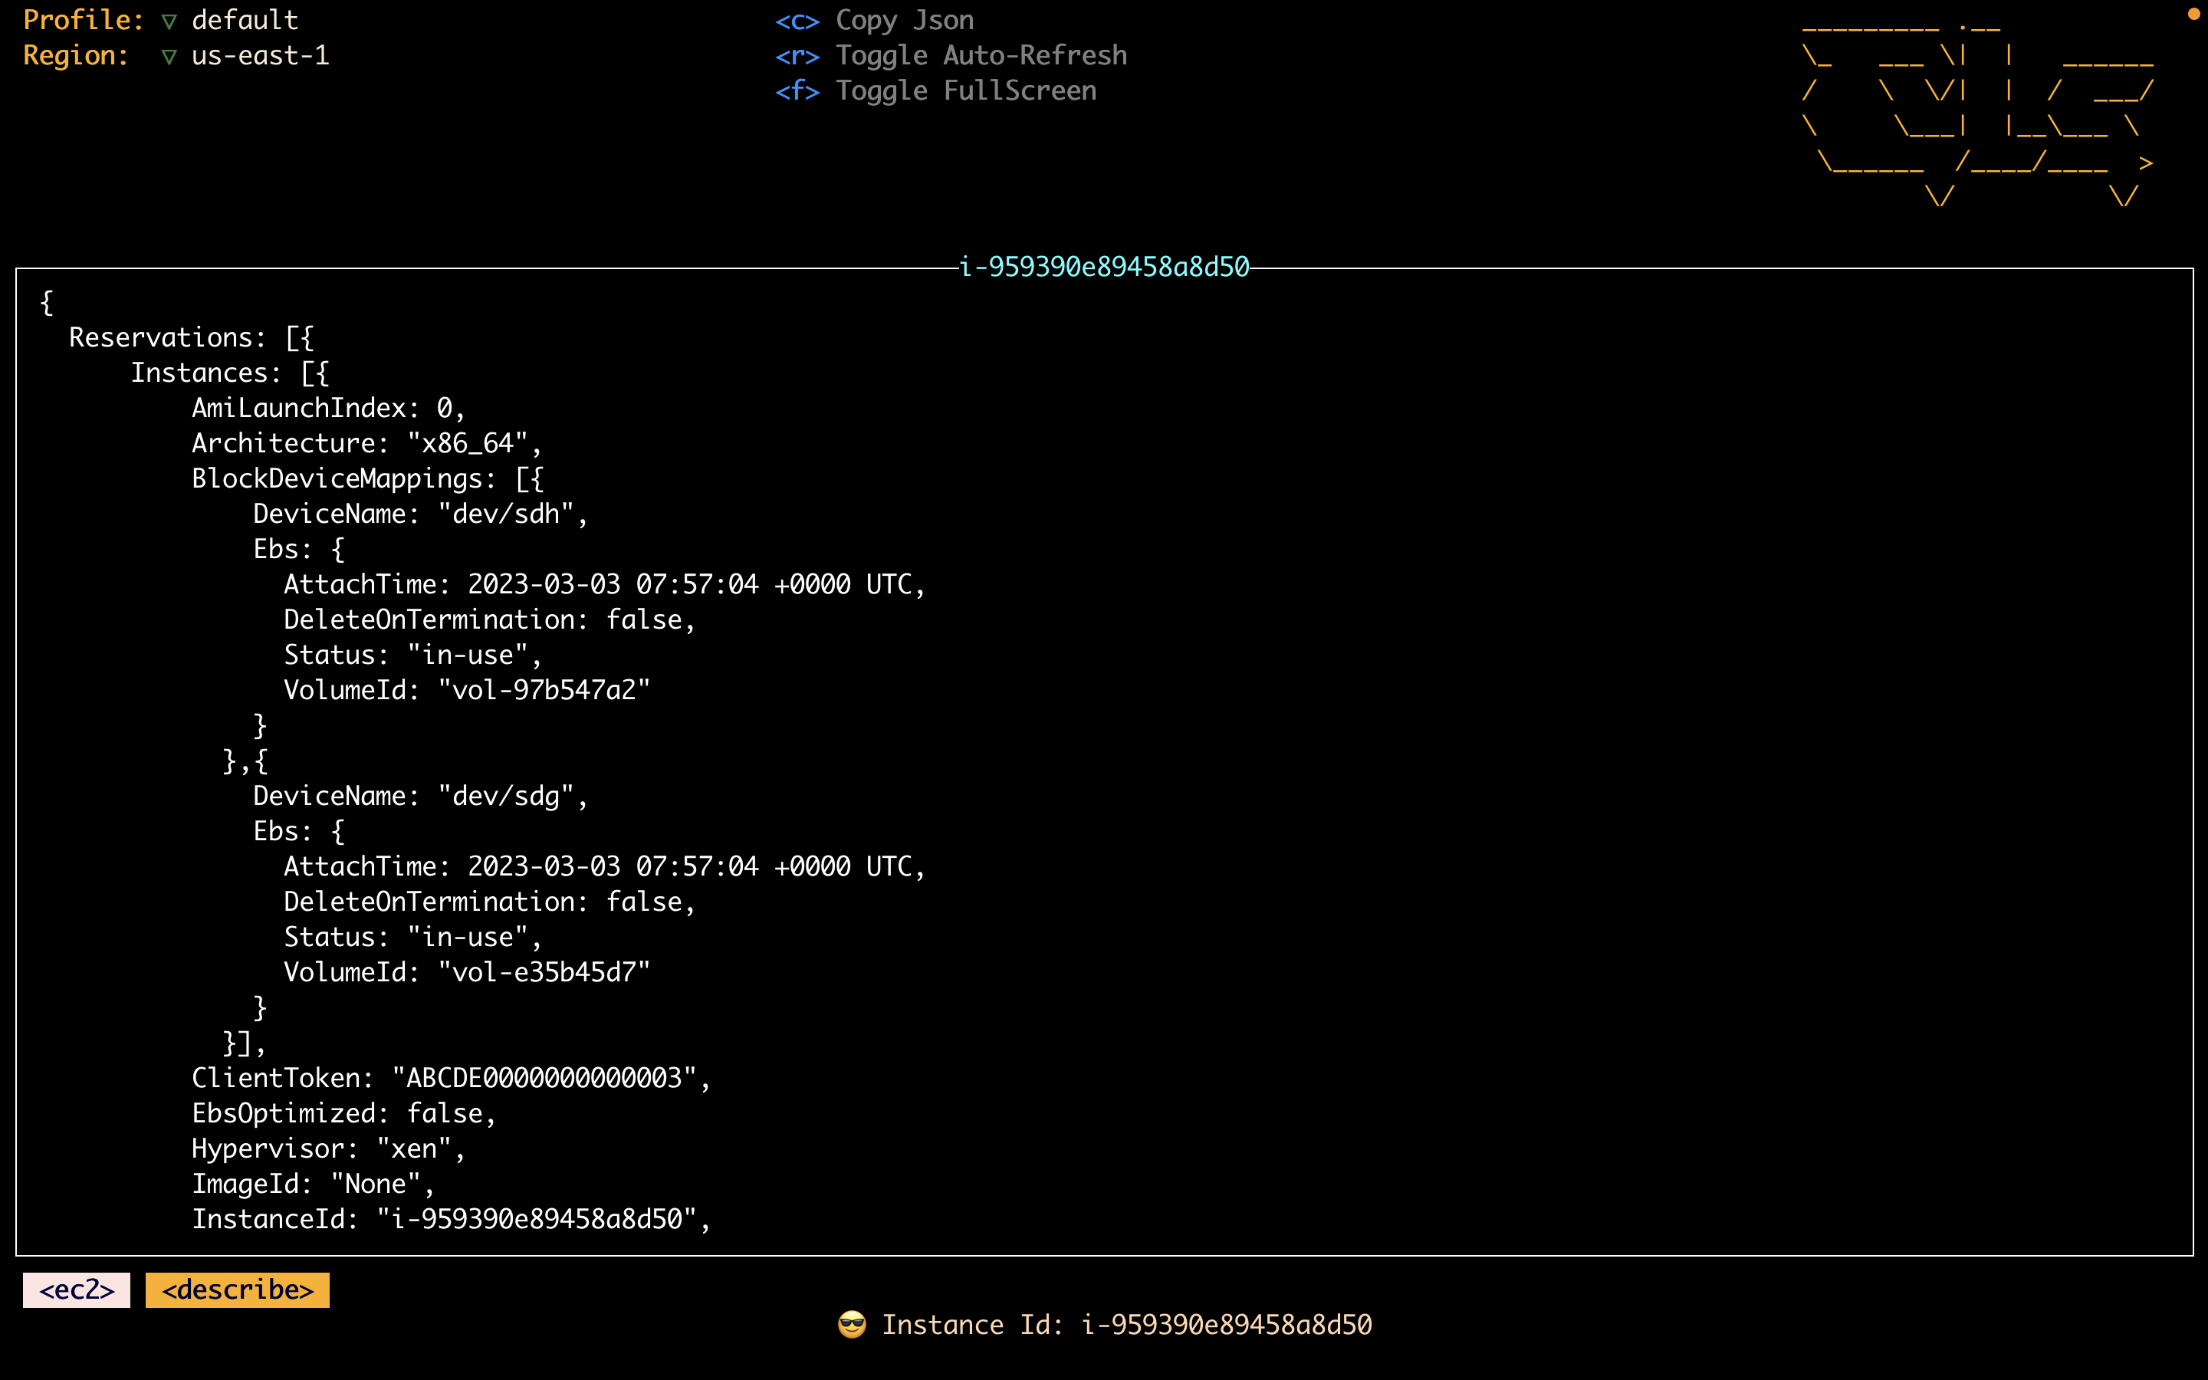Select the default profile value
The image size is (2208, 1380).
point(245,20)
